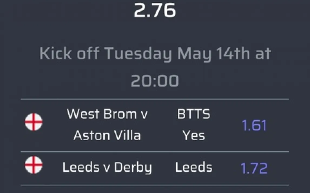The width and height of the screenshot is (310, 193).
Task: Click the Aston Villa team name
Action: [107, 135]
